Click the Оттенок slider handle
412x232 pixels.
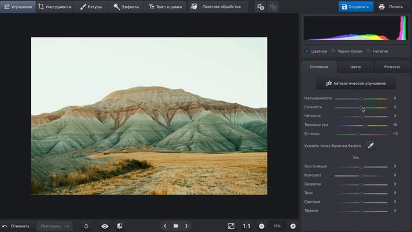click(357, 135)
